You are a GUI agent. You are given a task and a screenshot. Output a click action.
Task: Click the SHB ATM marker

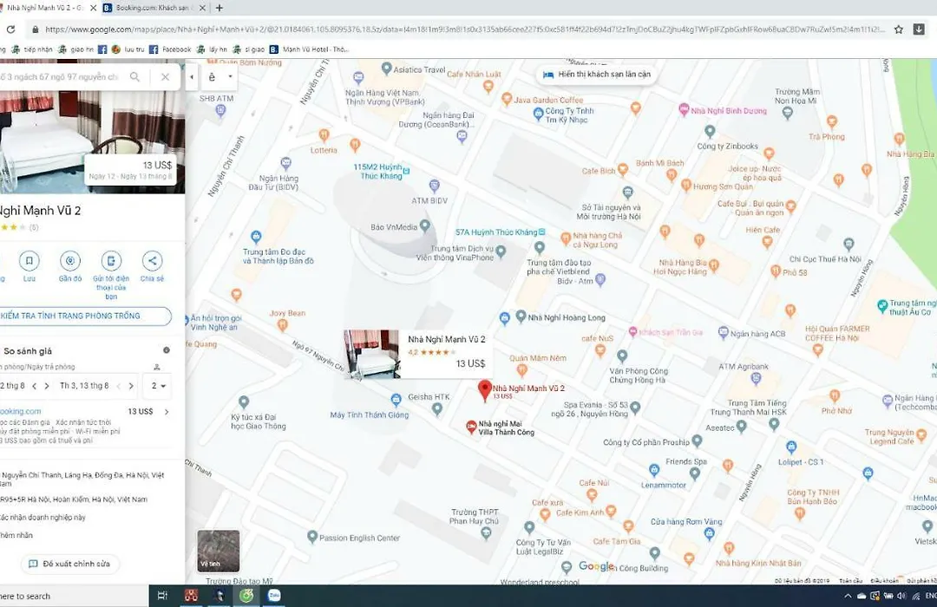click(220, 110)
